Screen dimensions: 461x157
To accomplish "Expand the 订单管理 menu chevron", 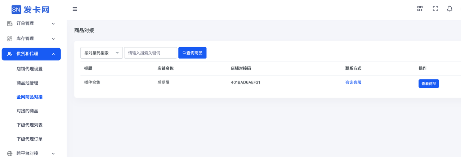I will 53,24.
